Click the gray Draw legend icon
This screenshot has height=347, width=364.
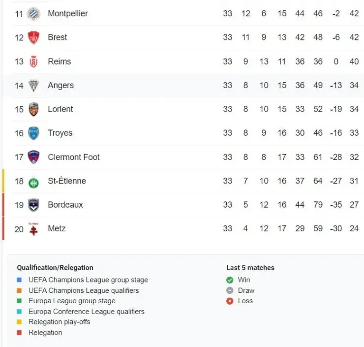pyautogui.click(x=230, y=290)
